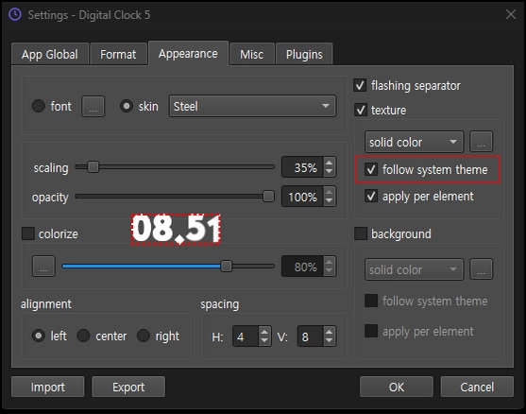Click the 08.51 clock preview
526x414 pixels.
(x=176, y=230)
